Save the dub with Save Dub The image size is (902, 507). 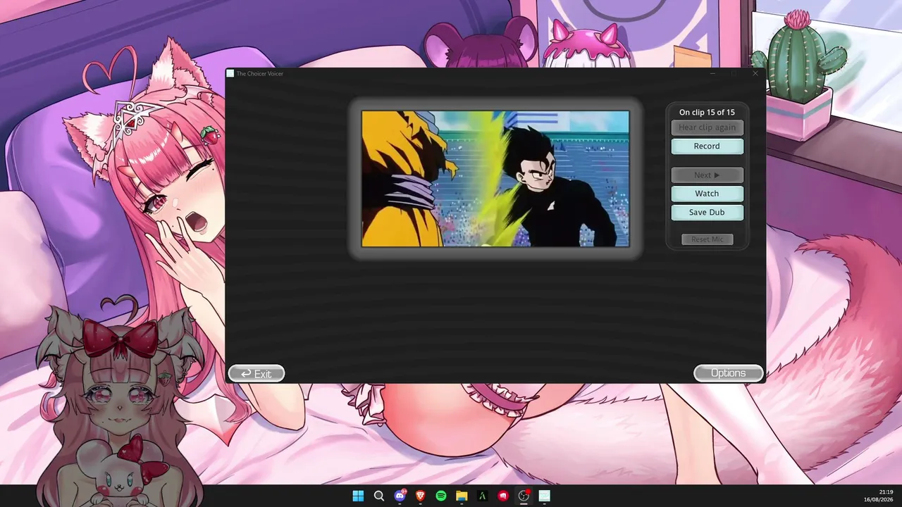coord(707,213)
